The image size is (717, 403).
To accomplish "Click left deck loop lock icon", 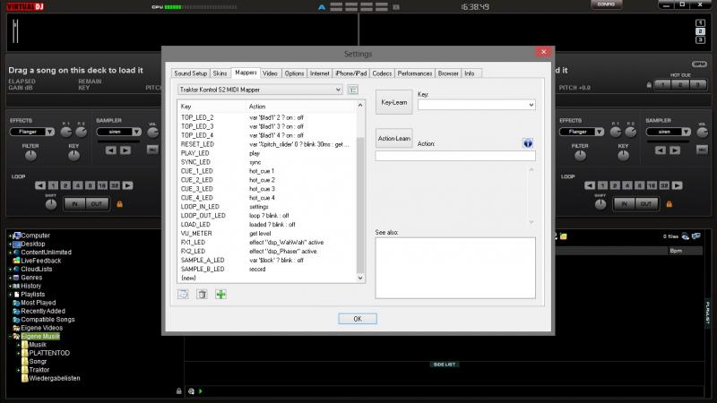I will pyautogui.click(x=119, y=204).
